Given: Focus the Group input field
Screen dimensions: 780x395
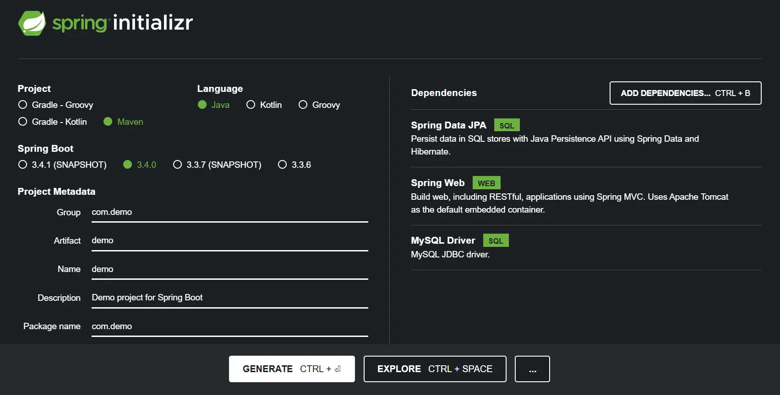Looking at the screenshot, I should pyautogui.click(x=230, y=212).
